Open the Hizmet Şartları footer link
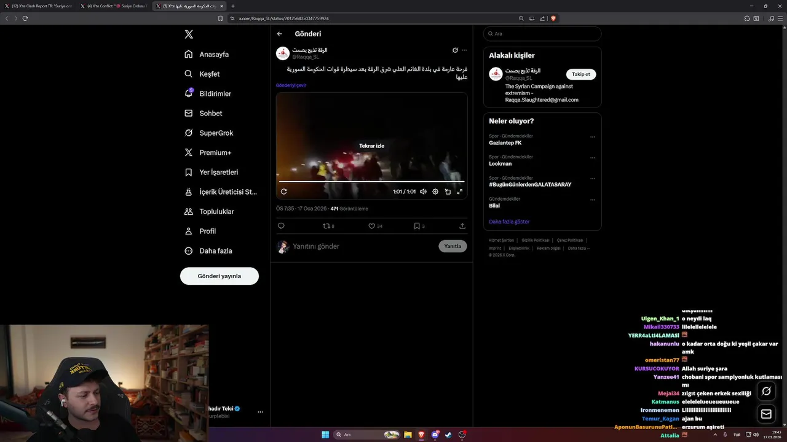Image resolution: width=787 pixels, height=442 pixels. tap(501, 241)
